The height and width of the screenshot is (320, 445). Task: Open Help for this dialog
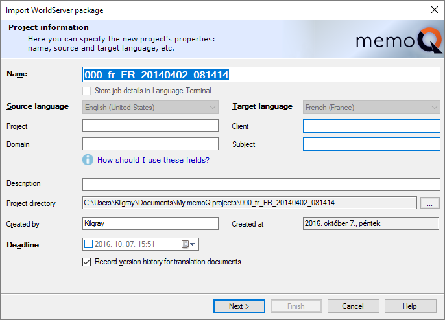pyautogui.click(x=410, y=306)
